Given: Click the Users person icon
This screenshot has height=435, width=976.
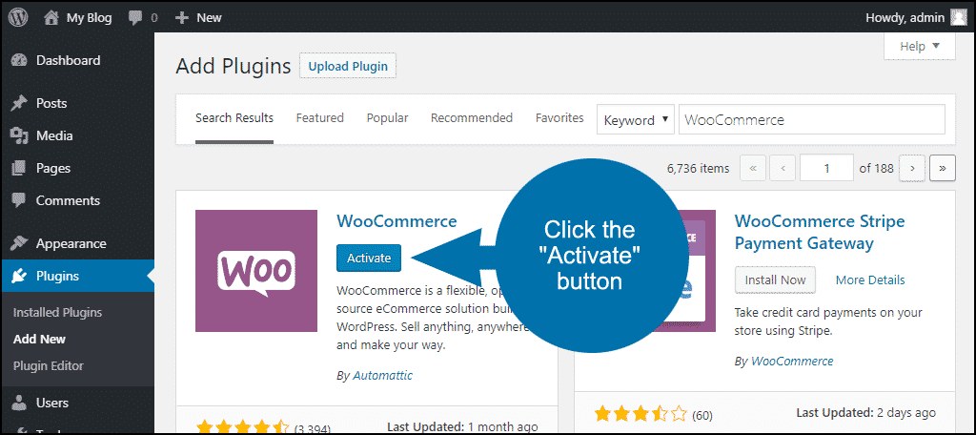Looking at the screenshot, I should [19, 404].
